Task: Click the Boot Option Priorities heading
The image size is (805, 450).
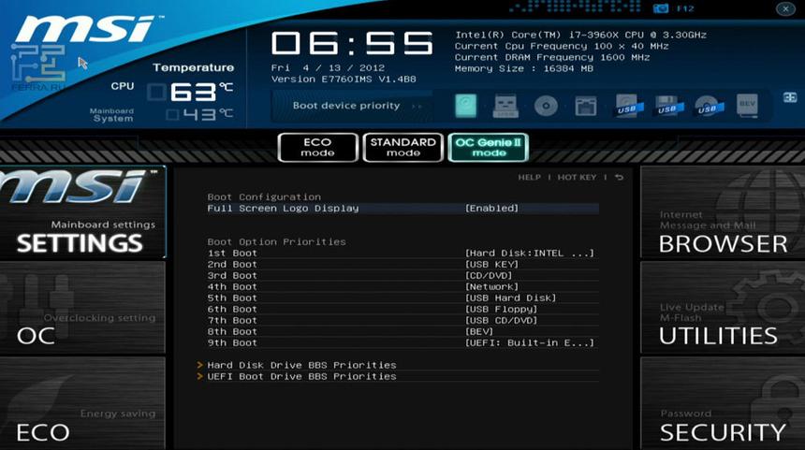Action: (x=276, y=241)
